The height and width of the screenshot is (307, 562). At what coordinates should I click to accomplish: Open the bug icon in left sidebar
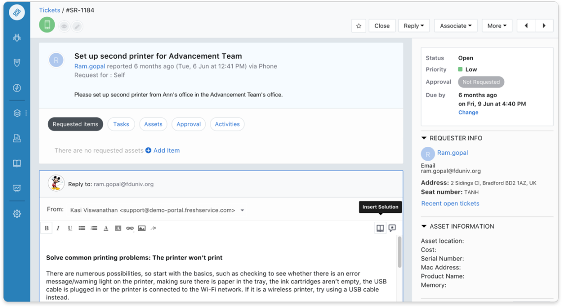coord(17,37)
